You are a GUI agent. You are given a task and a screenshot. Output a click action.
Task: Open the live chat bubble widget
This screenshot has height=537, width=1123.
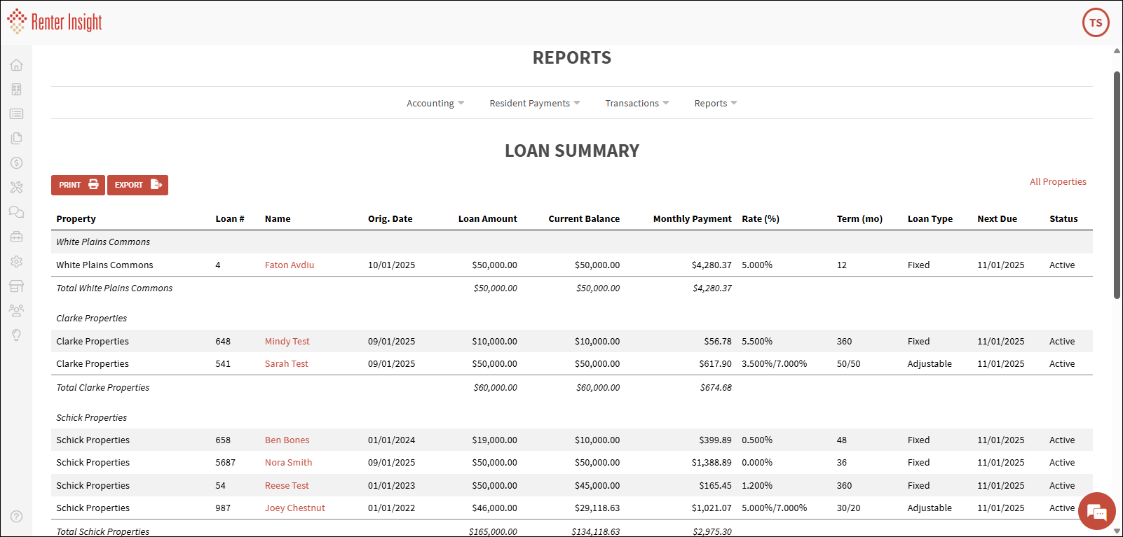click(1096, 512)
